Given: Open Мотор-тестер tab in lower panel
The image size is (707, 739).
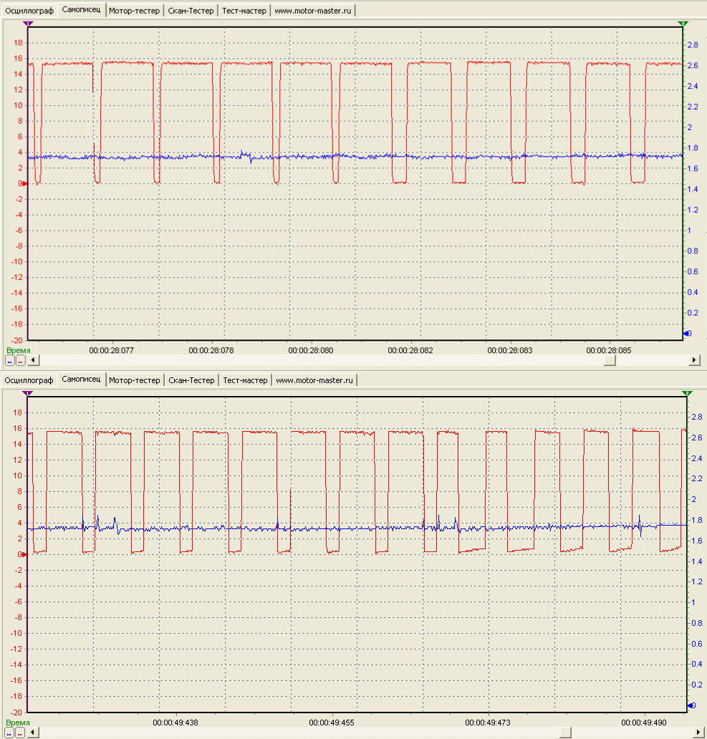Looking at the screenshot, I should (135, 380).
